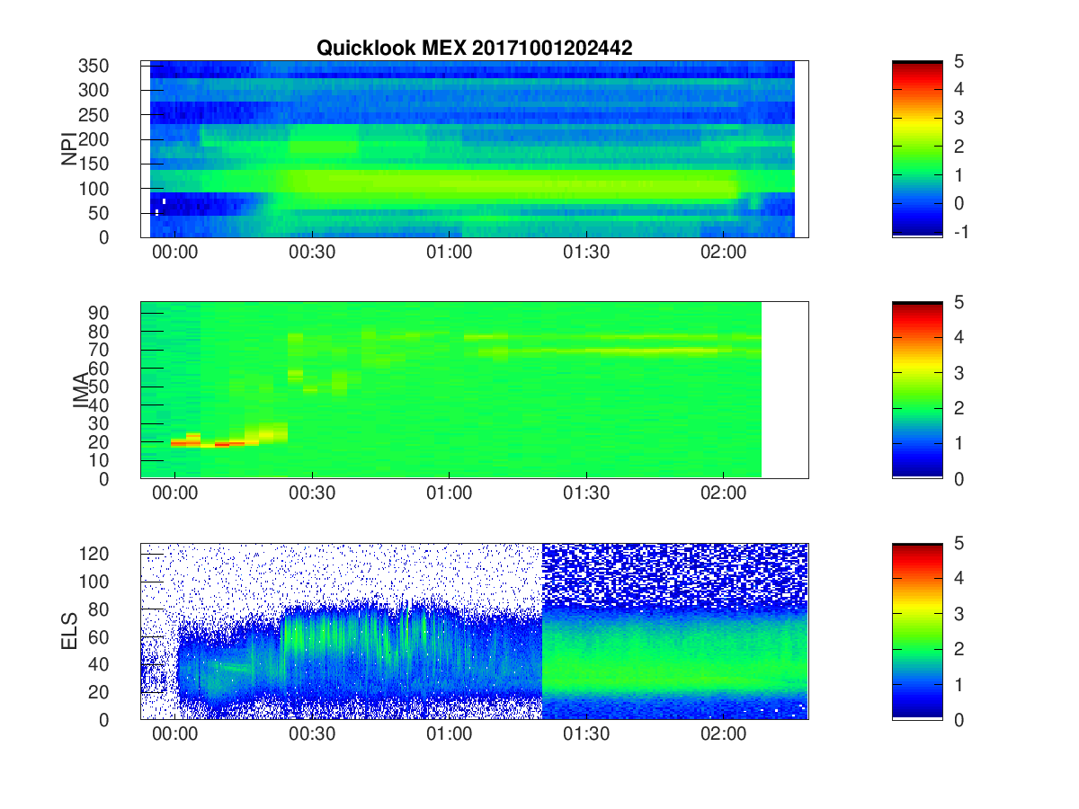Click the 00:00 time label under ELS plot
This screenshot has height=809, width=1079.
pyautogui.click(x=174, y=734)
